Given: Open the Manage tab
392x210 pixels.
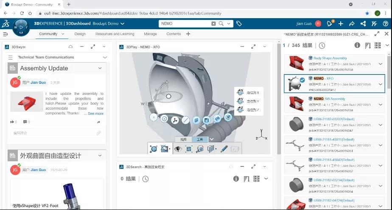Looking at the screenshot, I should (x=150, y=34).
